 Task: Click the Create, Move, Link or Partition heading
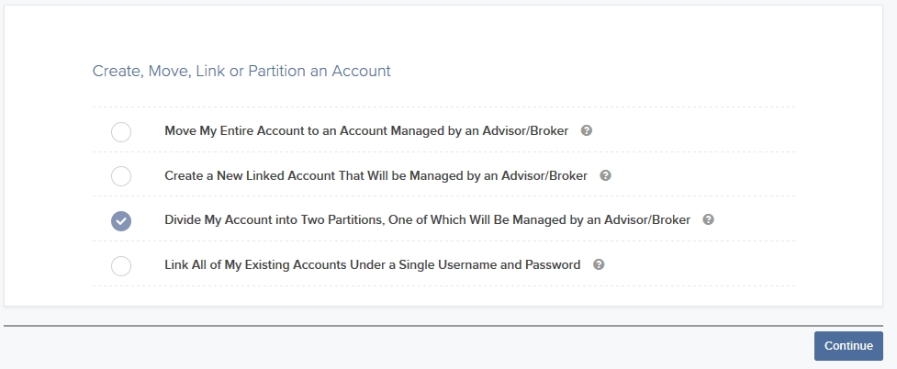tap(241, 71)
